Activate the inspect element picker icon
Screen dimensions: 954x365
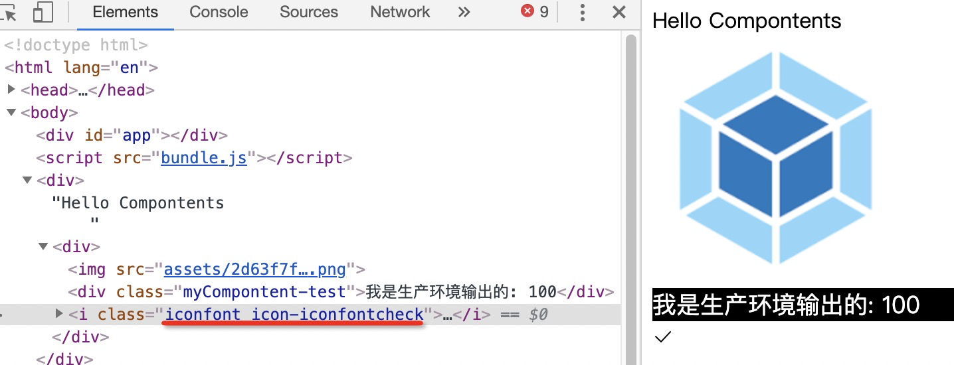point(8,12)
